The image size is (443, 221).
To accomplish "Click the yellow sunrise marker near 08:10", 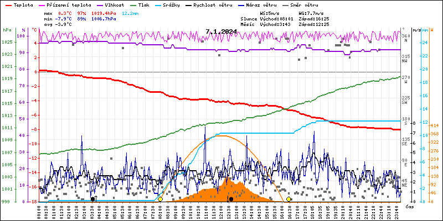I will 160,199.
